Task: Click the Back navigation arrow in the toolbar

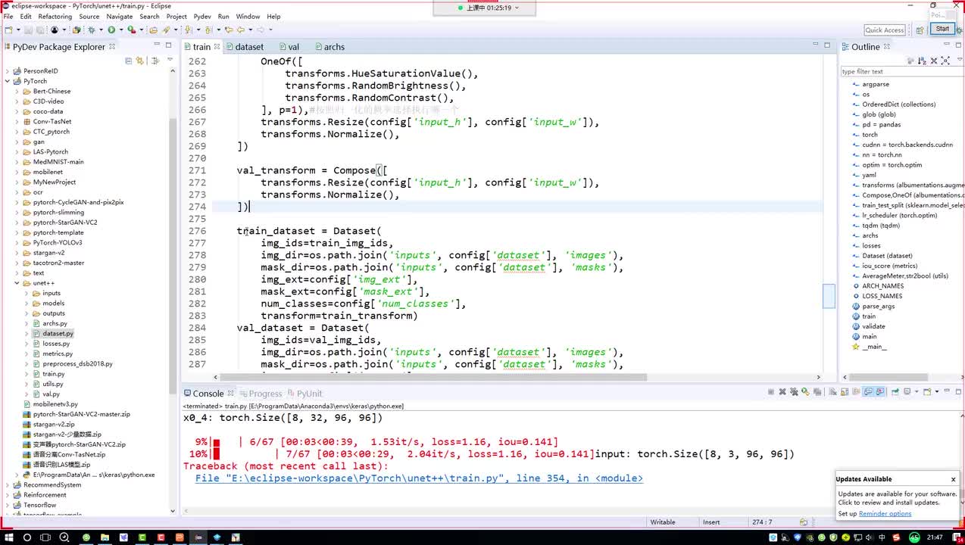Action: coord(240,30)
